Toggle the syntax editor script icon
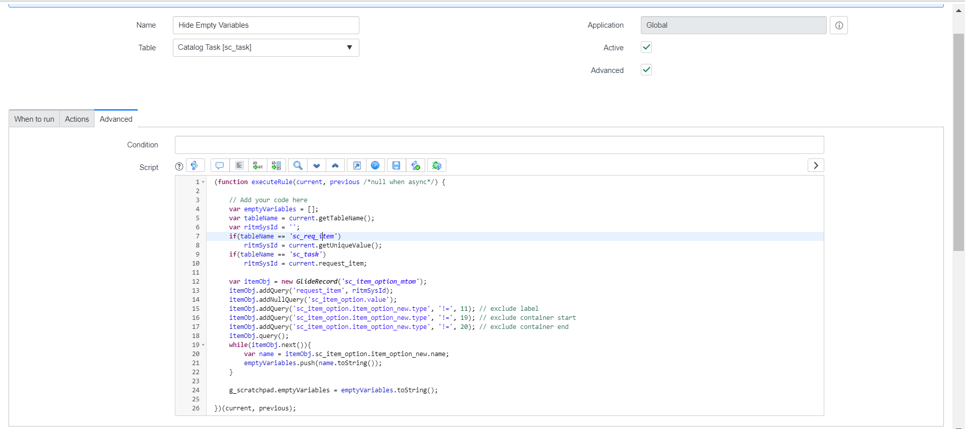Screen dimensions: 965x429 [195, 165]
